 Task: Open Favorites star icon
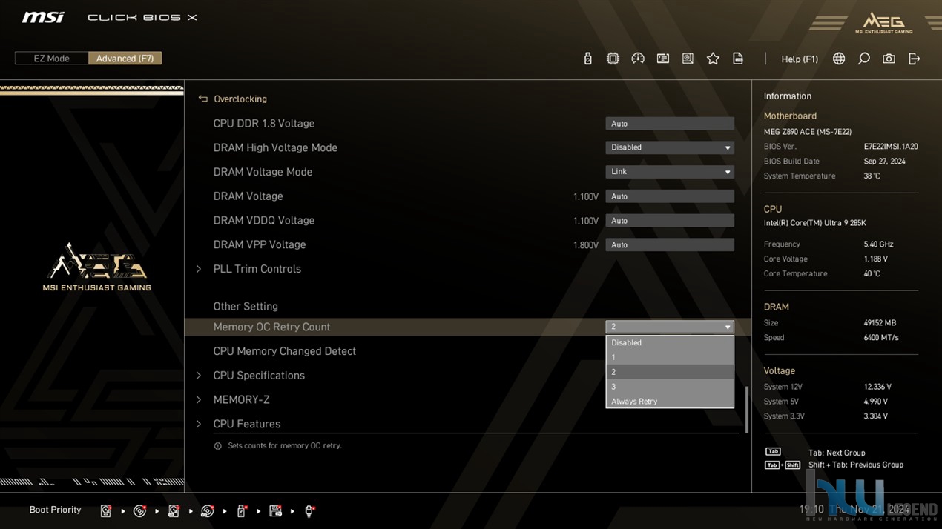(x=713, y=59)
